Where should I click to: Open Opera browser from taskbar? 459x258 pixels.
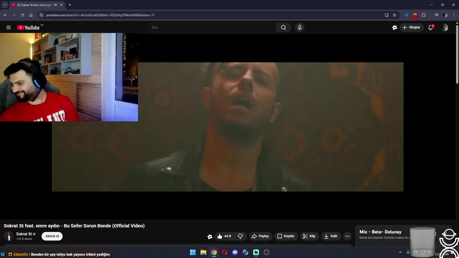coord(224,252)
